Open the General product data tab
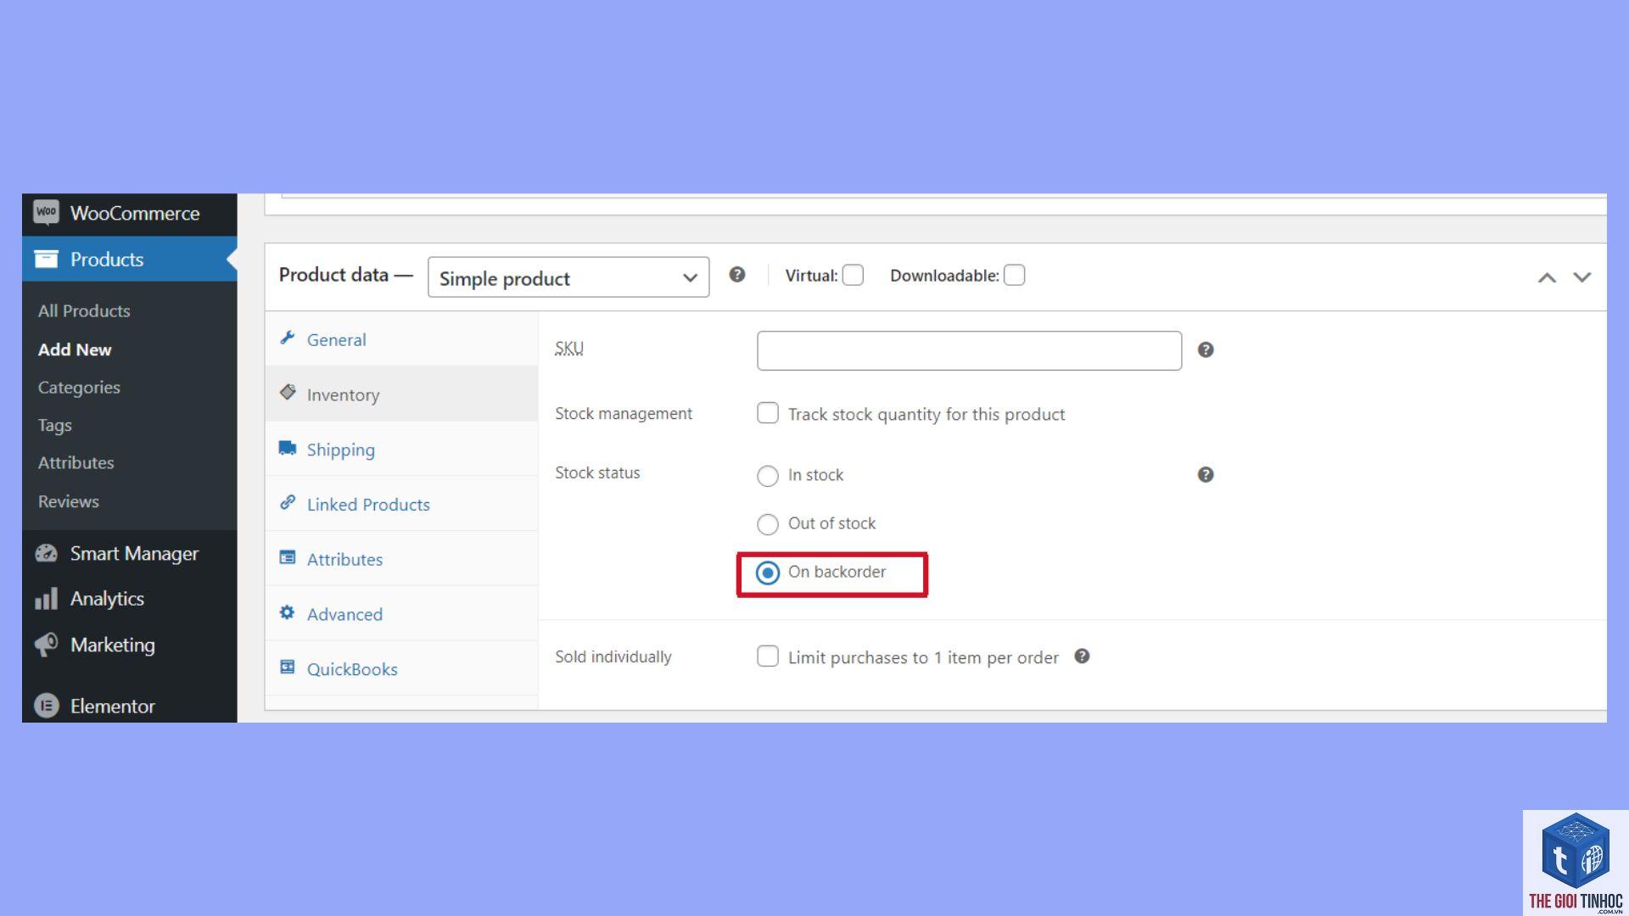Viewport: 1629px width, 916px height. 401,339
